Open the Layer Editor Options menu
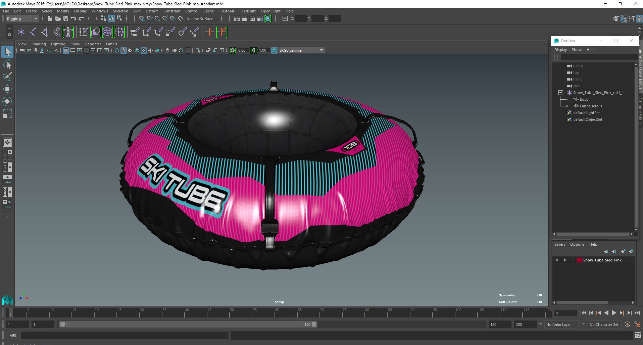 tap(577, 244)
